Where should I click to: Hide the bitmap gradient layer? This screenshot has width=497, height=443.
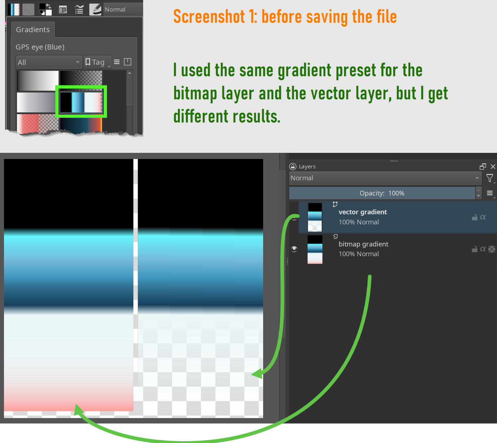294,249
